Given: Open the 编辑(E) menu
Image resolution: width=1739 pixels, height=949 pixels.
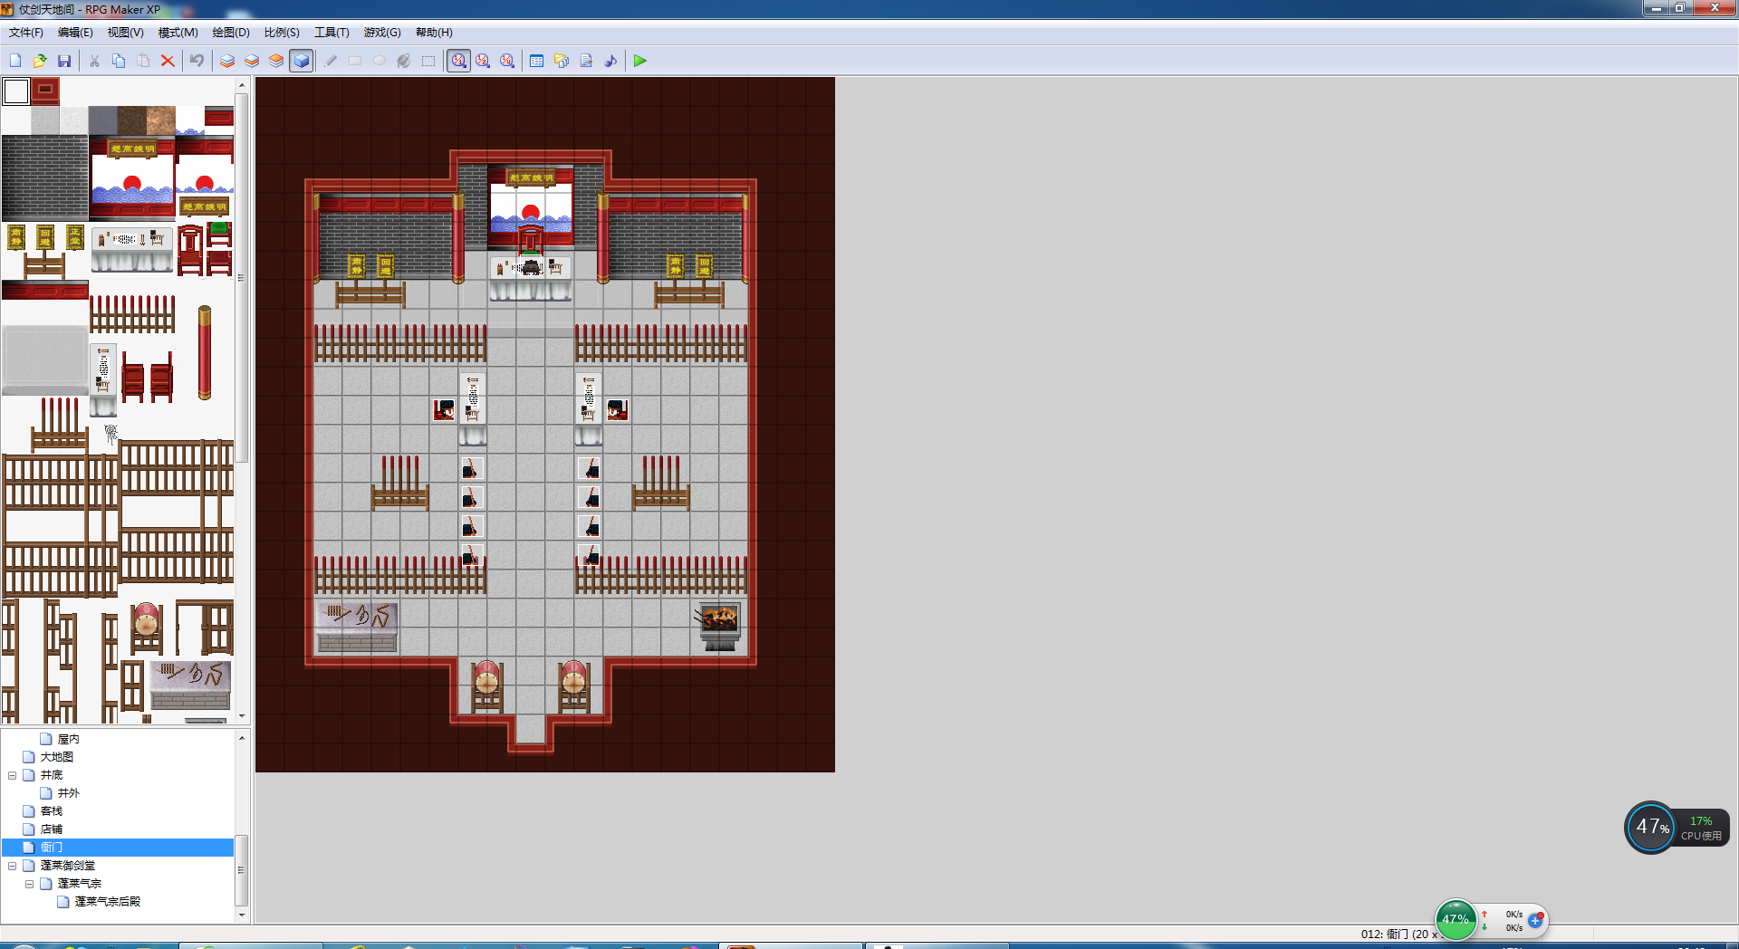Looking at the screenshot, I should (x=75, y=33).
